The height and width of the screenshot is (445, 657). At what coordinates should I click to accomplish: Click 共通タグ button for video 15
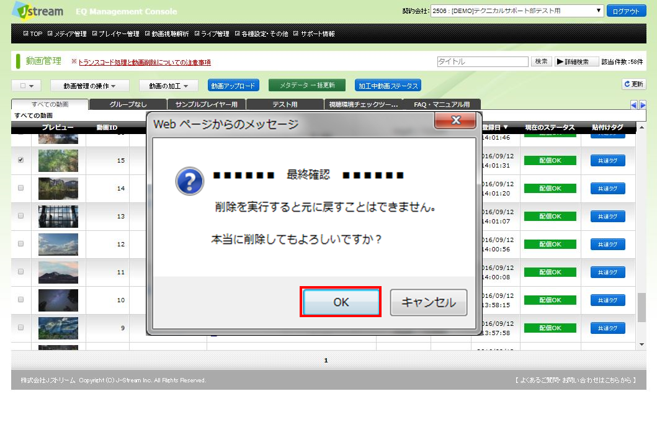(607, 161)
